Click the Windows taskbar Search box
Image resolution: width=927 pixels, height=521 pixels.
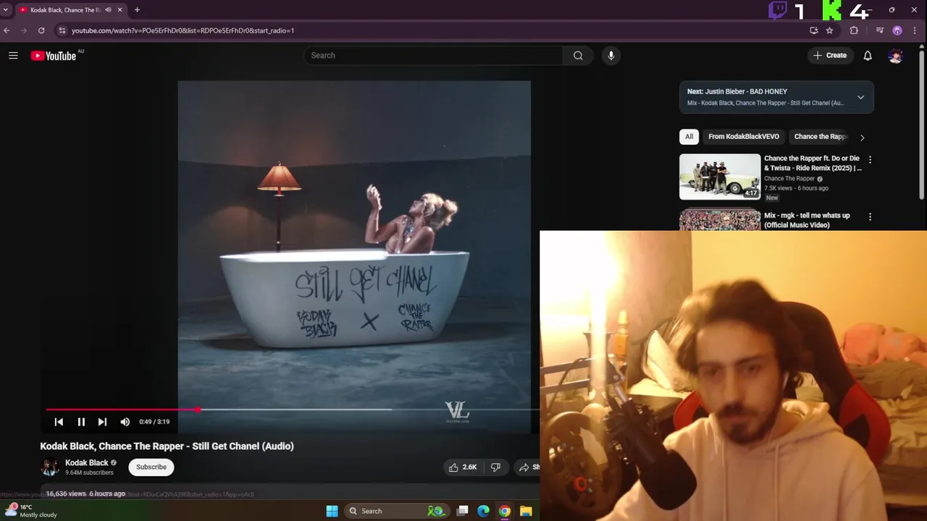pos(398,511)
